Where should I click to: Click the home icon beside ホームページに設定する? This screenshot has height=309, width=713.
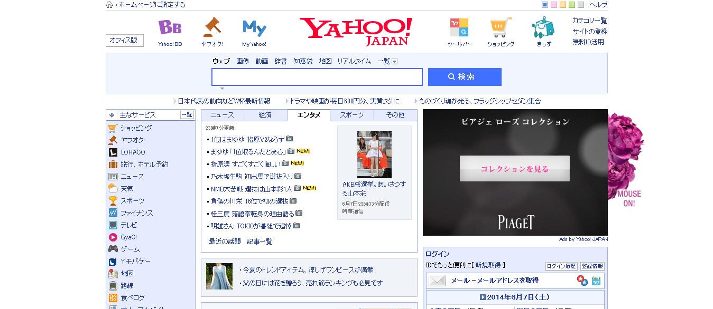pyautogui.click(x=109, y=5)
